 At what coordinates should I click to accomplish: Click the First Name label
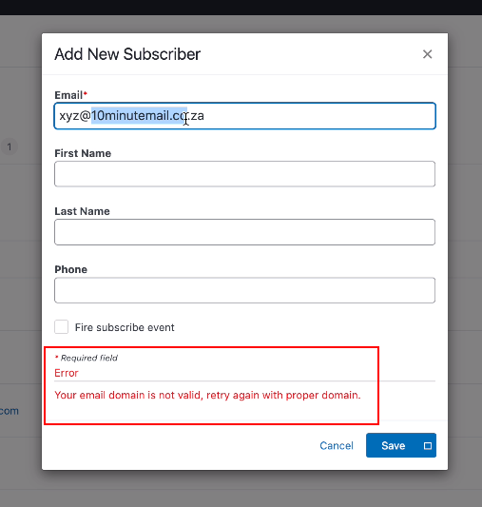coord(83,153)
